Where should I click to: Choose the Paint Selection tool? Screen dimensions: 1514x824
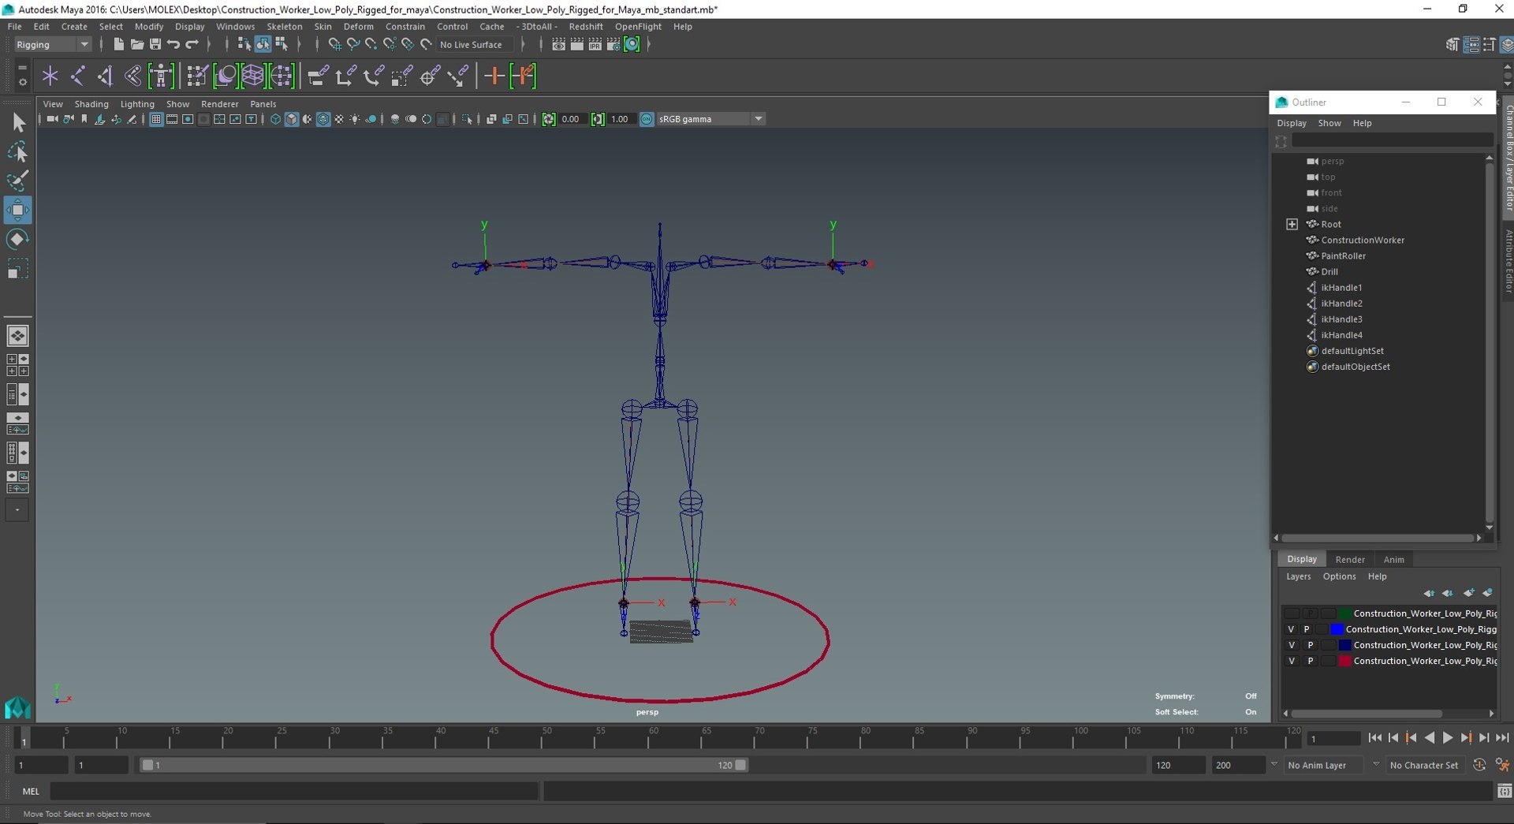coord(17,181)
